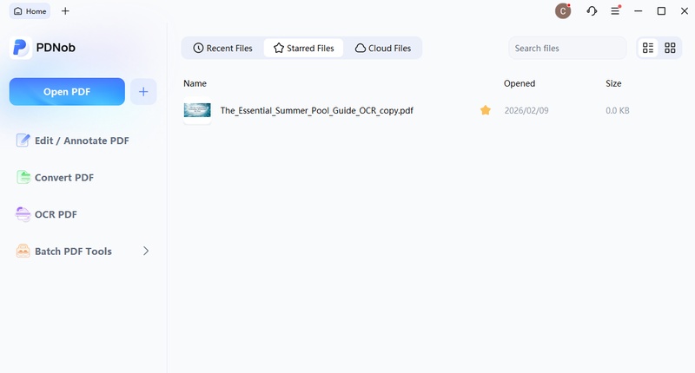Open the Recent Files tab
The height and width of the screenshot is (373, 695).
coord(223,49)
